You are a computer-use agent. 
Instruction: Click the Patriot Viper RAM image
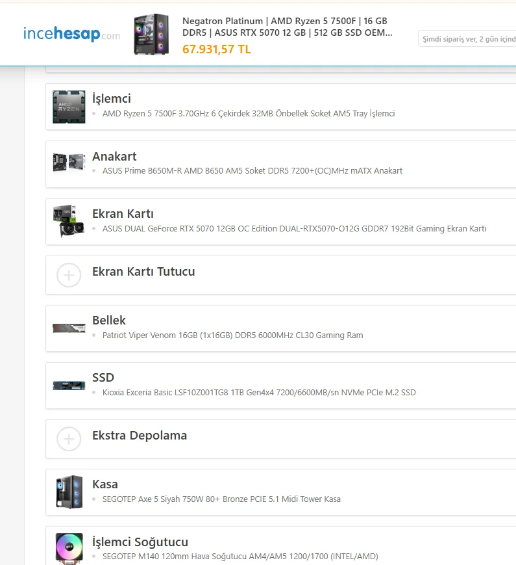pyautogui.click(x=69, y=328)
